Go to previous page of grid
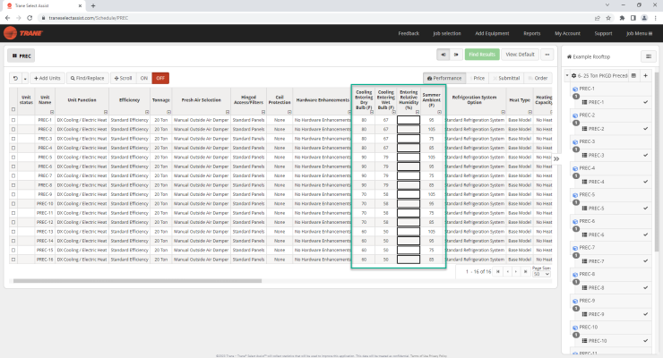The height and width of the screenshot is (358, 663). 507,271
